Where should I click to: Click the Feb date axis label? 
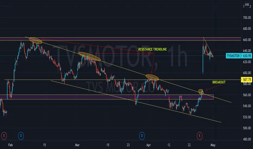[11, 145]
